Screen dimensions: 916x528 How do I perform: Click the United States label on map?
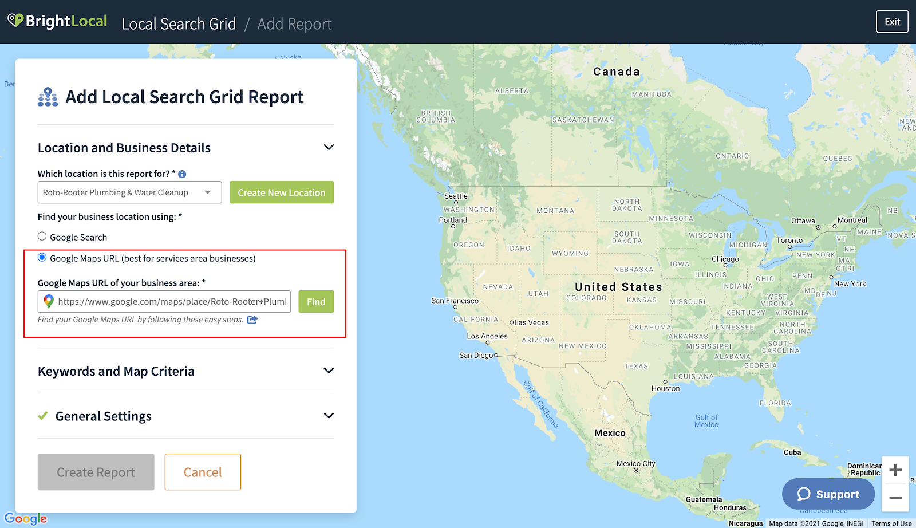click(618, 287)
